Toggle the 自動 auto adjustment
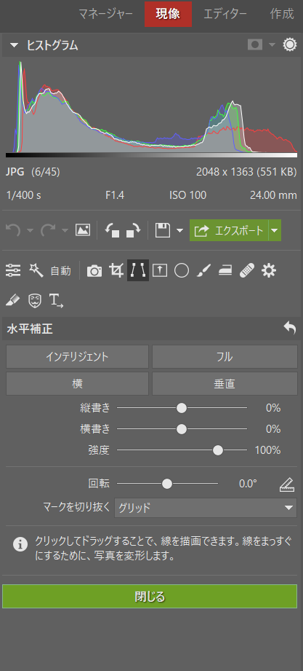The height and width of the screenshot is (671, 303). 60,271
